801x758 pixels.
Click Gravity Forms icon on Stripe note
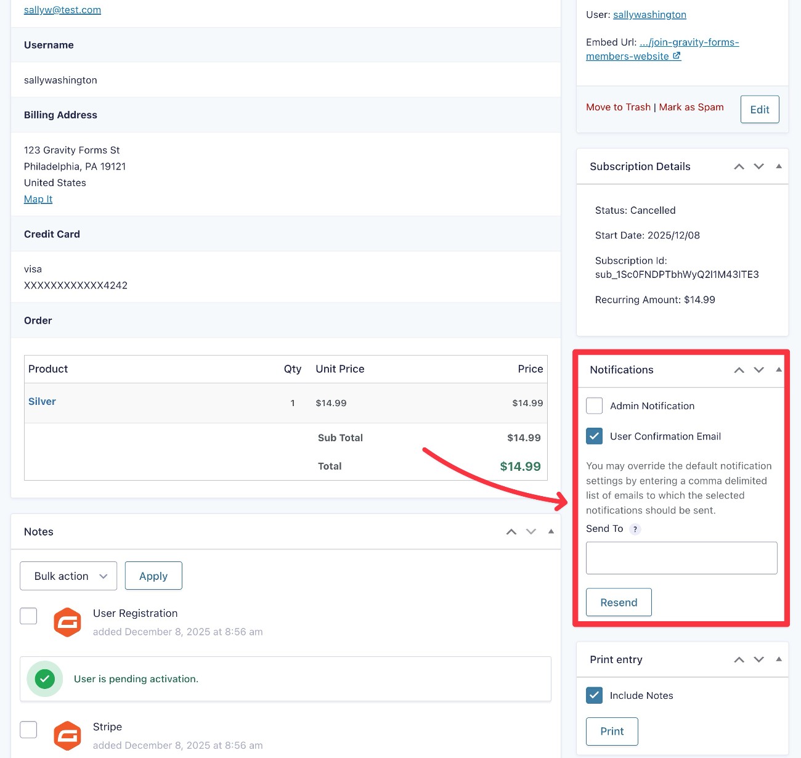click(68, 736)
